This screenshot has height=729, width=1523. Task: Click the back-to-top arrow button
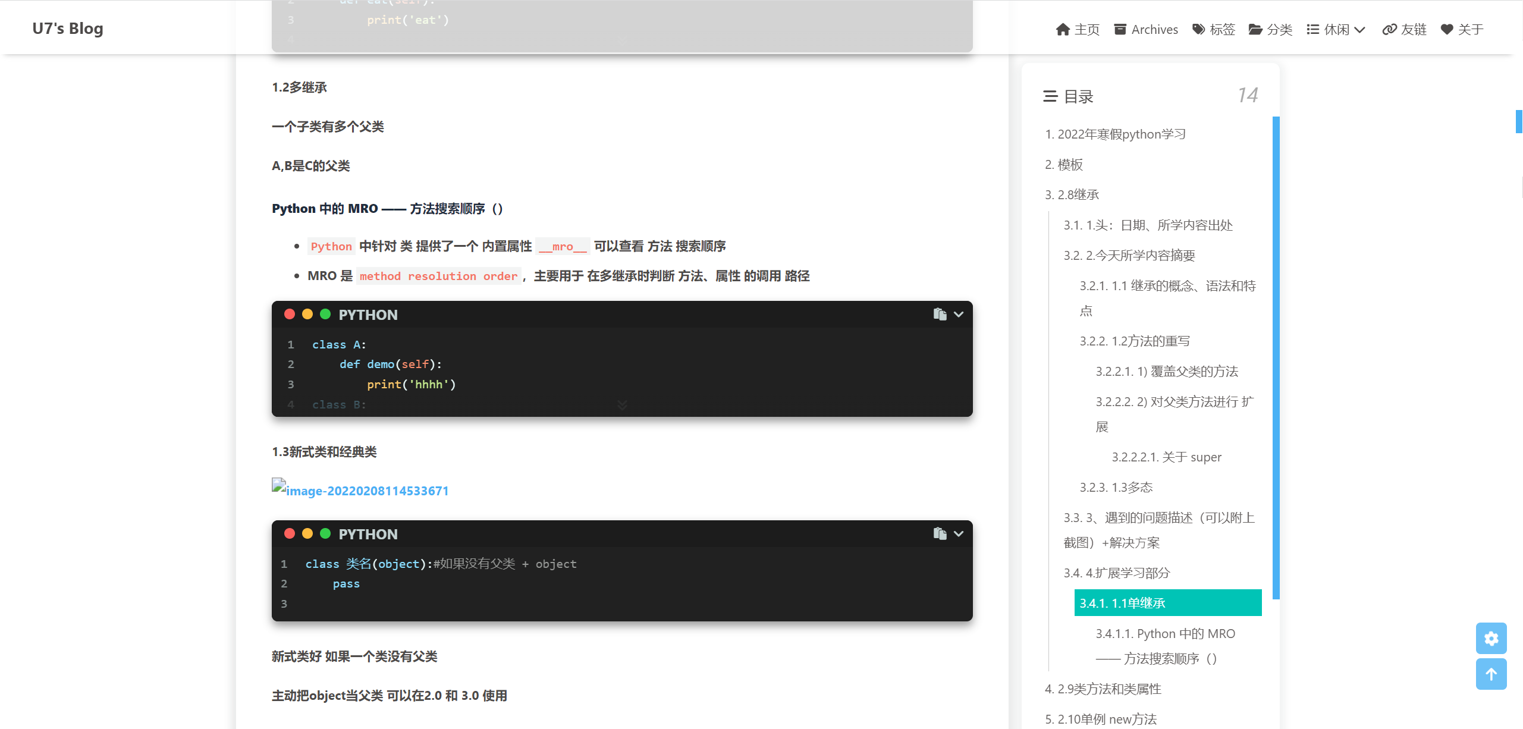pyautogui.click(x=1490, y=674)
